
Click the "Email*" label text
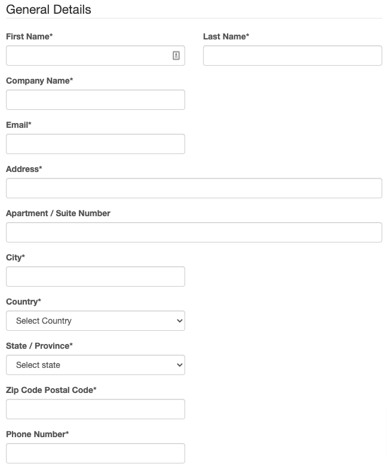(19, 125)
